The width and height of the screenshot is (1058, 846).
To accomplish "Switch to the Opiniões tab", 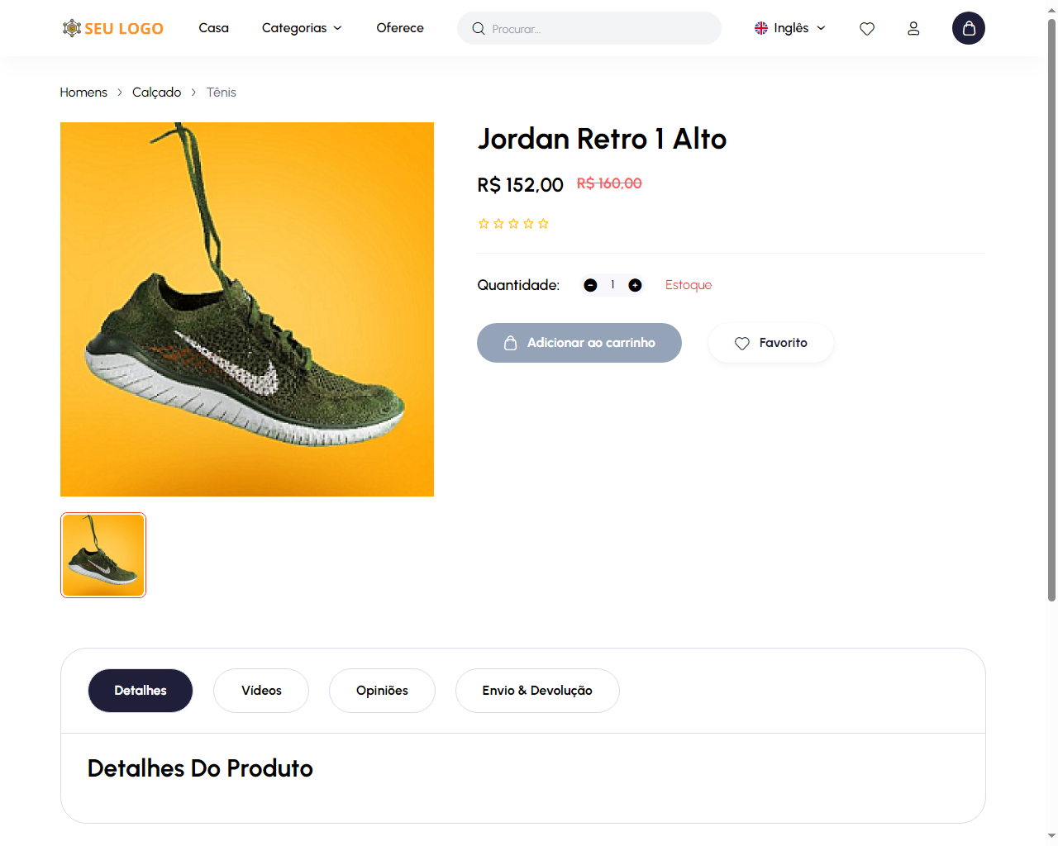I will pos(382,691).
